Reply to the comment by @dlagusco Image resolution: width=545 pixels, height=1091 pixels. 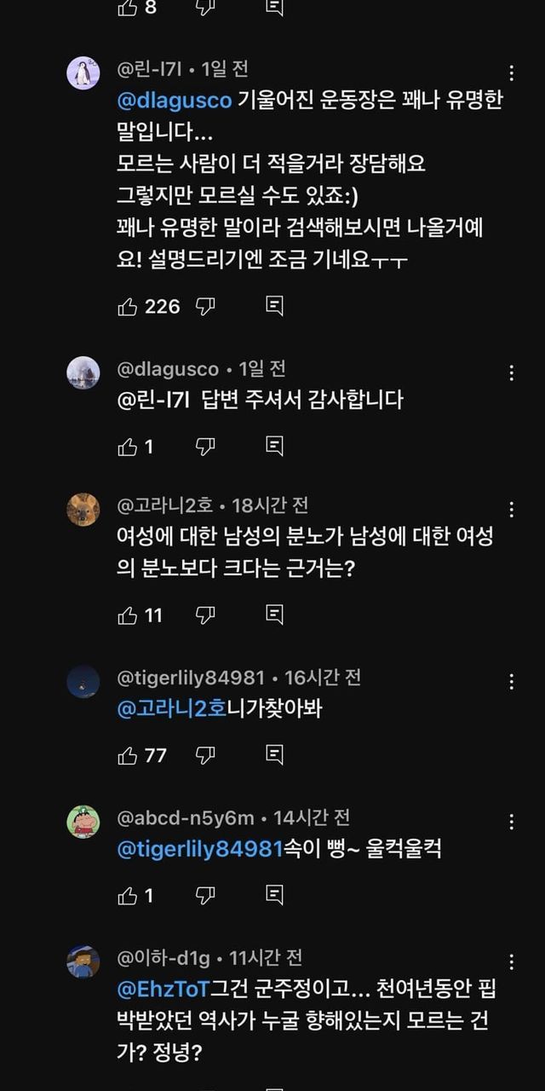pyautogui.click(x=274, y=446)
